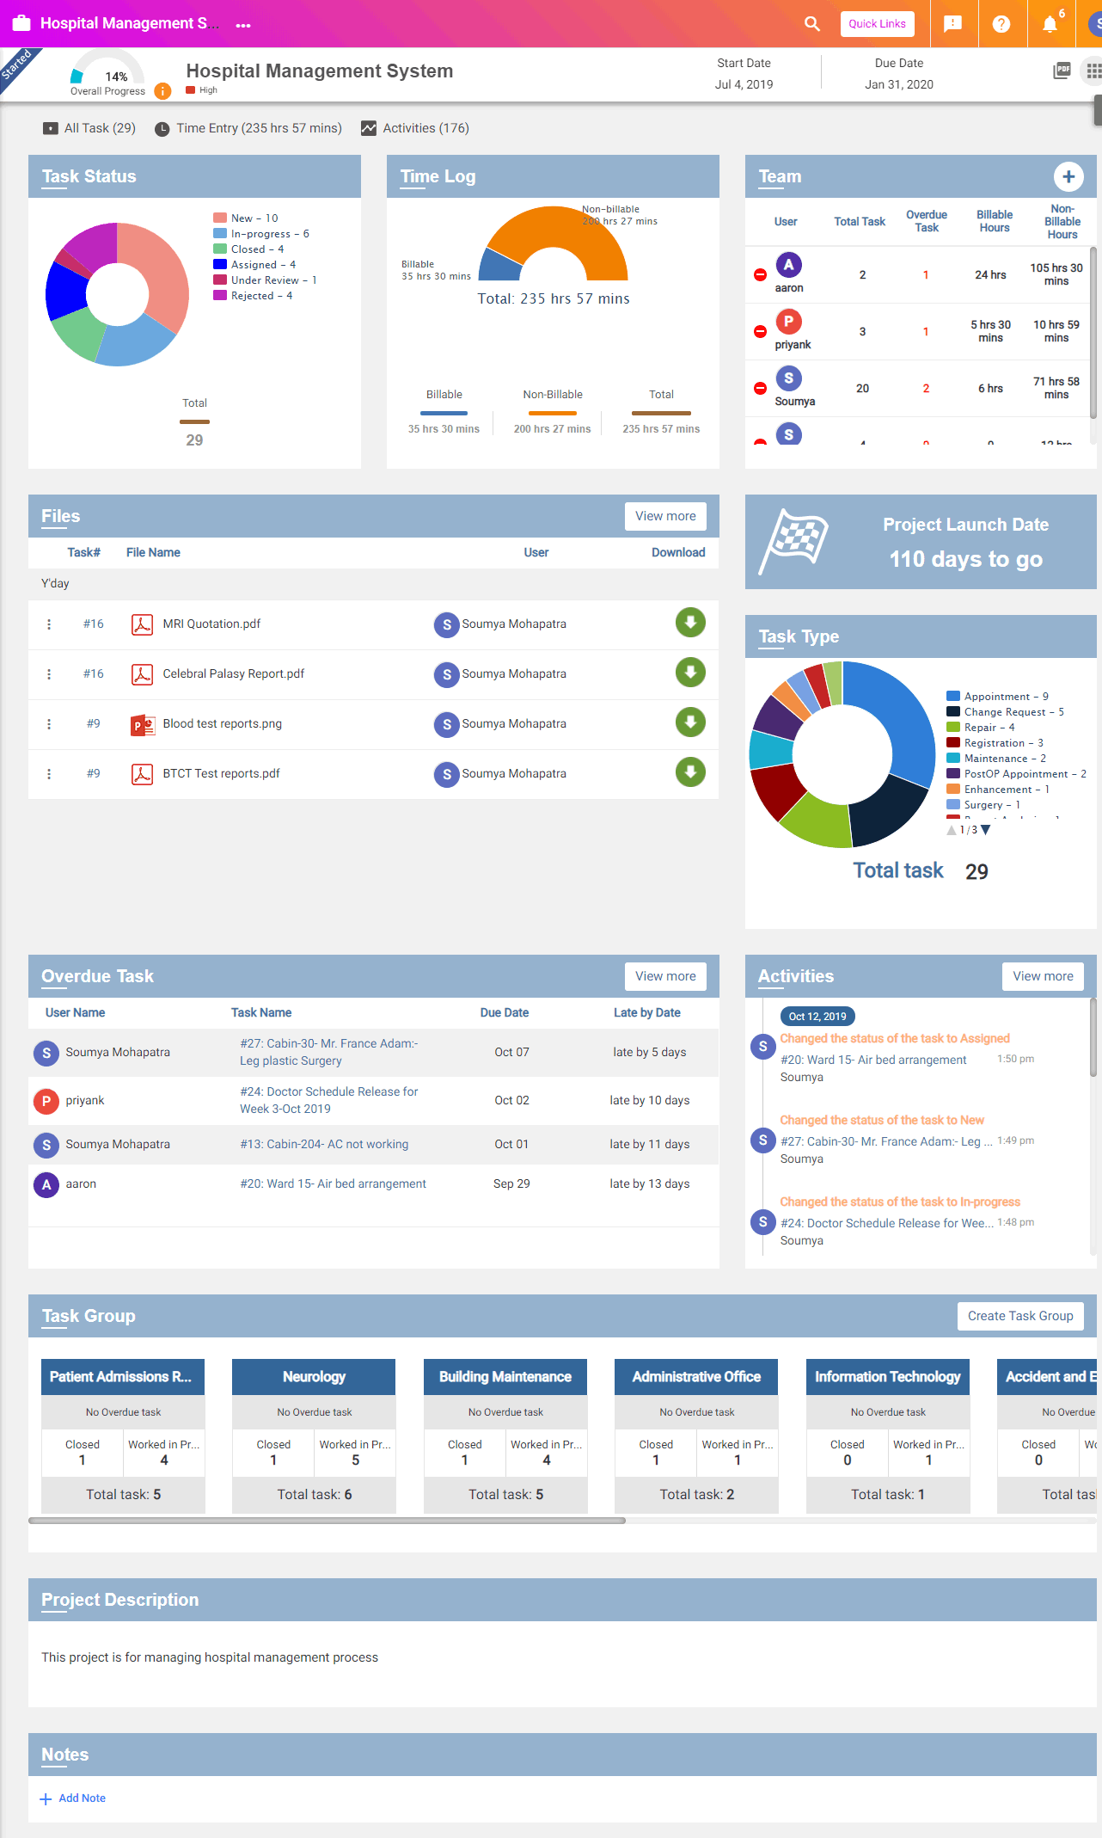
Task: Click the Task Group horizontal scrollbar
Action: 328,1521
